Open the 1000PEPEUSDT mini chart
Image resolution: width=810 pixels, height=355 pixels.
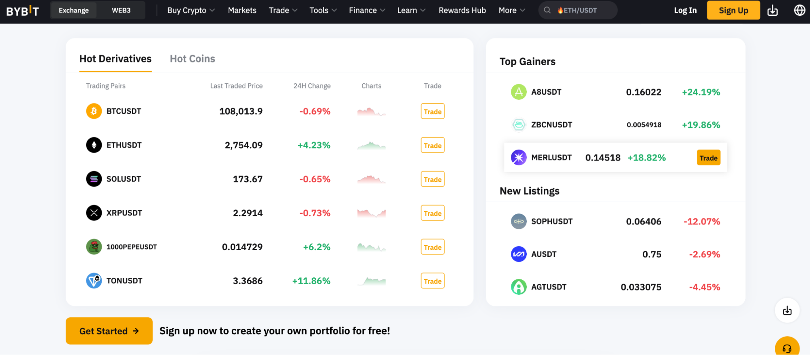click(371, 247)
